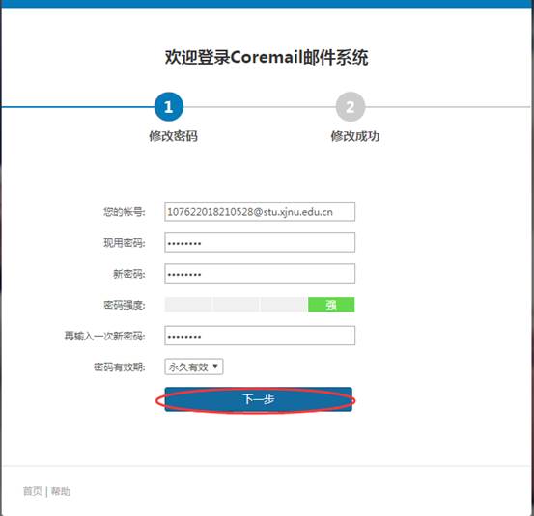This screenshot has width=534, height=516.
Task: Focus the 您的帐号 email input field
Action: coord(260,211)
